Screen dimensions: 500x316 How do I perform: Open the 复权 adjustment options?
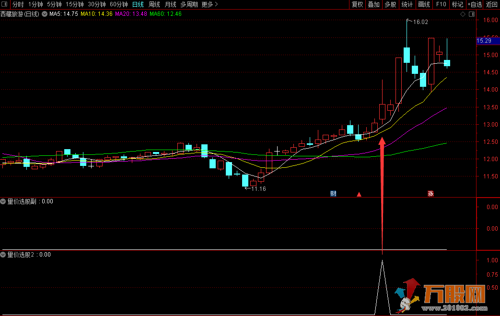(x=357, y=4)
